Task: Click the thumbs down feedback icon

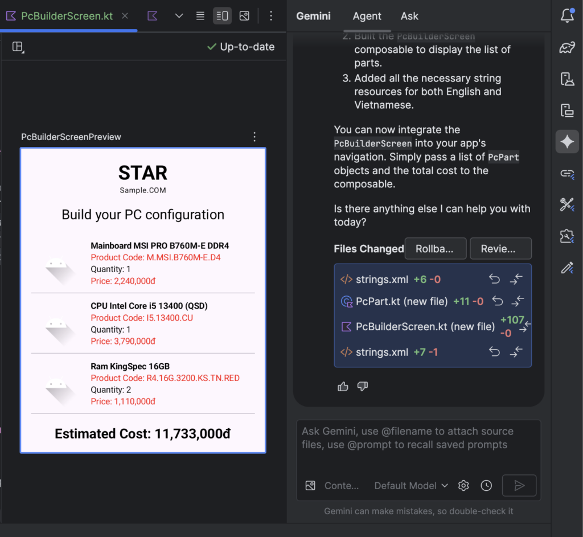Action: coord(363,387)
